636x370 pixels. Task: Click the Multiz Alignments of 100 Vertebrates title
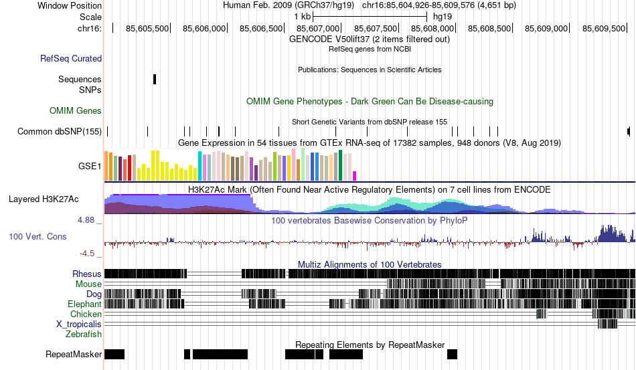(x=370, y=265)
